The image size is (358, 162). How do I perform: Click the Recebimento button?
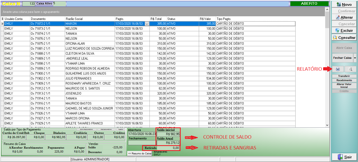pyautogui.click(x=344, y=80)
